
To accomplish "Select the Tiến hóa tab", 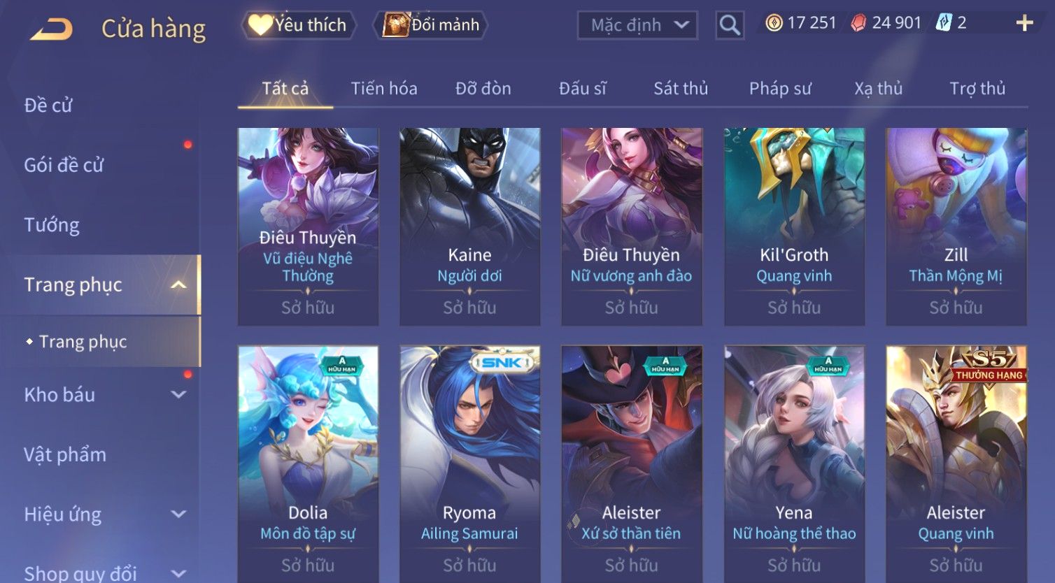I will pos(384,89).
